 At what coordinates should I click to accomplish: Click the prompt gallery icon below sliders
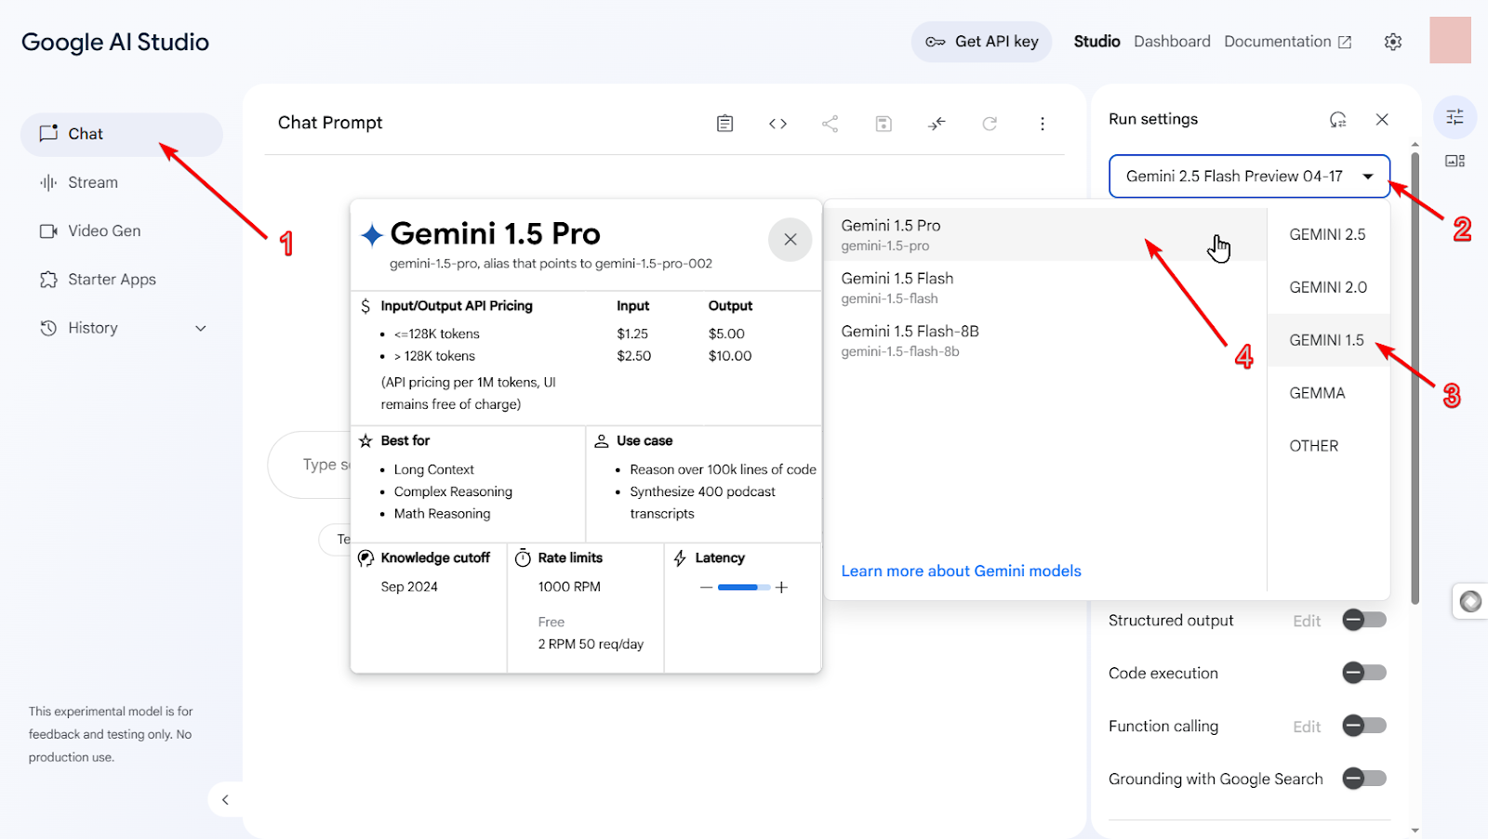pyautogui.click(x=1455, y=161)
